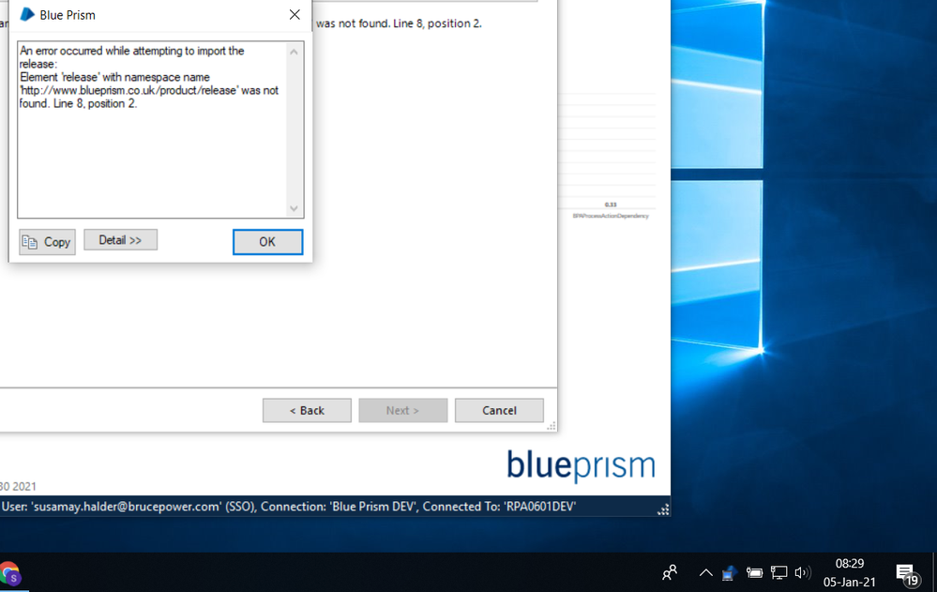Click Show desktop strip at taskbar edge
The image size is (937, 592).
click(x=934, y=572)
